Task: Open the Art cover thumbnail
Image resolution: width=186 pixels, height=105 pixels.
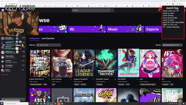Action: click(x=172, y=63)
